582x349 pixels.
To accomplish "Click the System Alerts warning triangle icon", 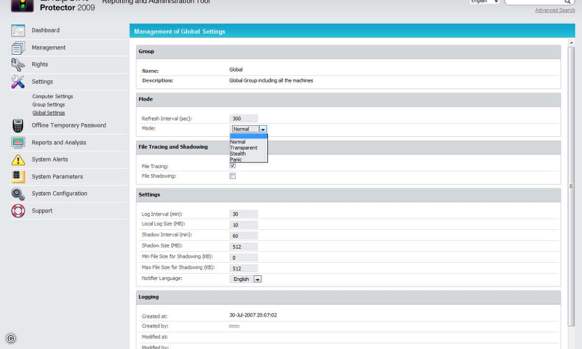I will [18, 159].
